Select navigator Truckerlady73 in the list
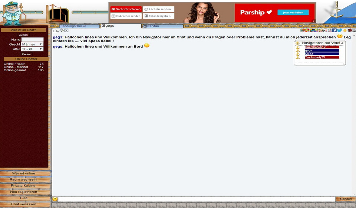Image resolution: width=356 pixels, height=208 pixels. (x=322, y=57)
